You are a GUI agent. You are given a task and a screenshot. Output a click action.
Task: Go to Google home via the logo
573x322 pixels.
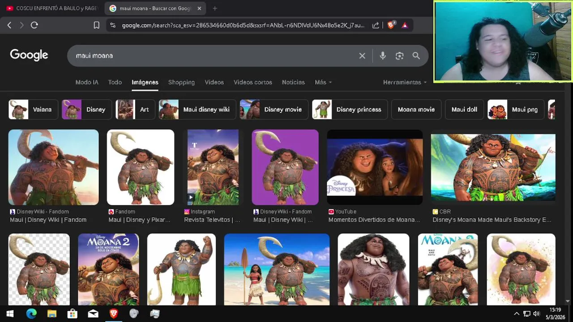pyautogui.click(x=29, y=55)
